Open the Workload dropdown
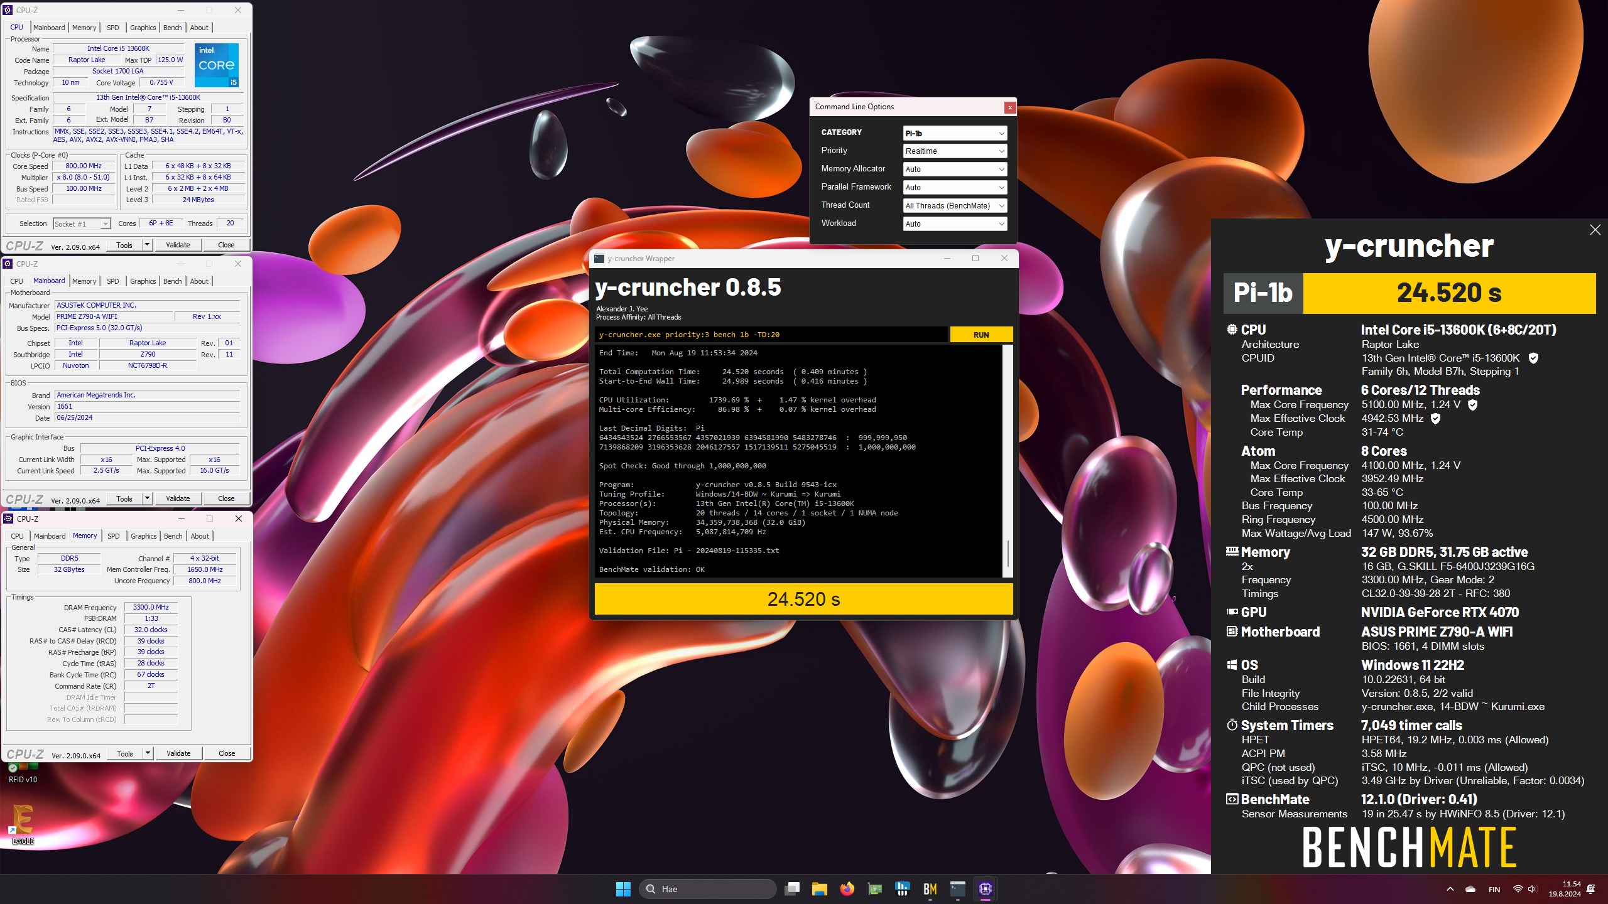 (x=955, y=224)
